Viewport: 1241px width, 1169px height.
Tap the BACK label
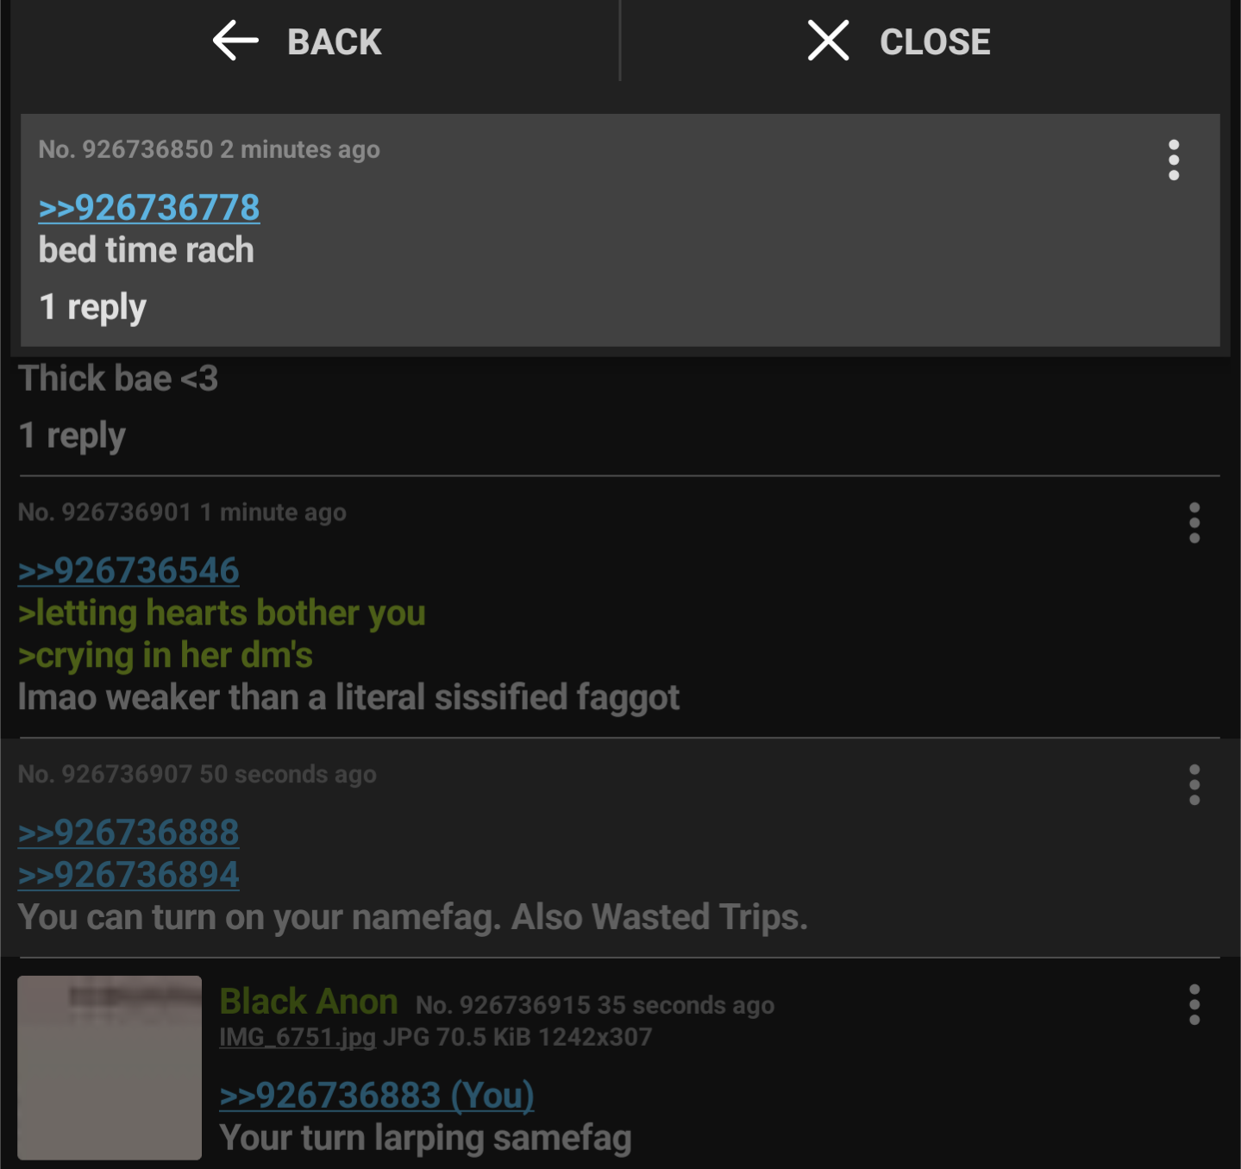tap(334, 42)
